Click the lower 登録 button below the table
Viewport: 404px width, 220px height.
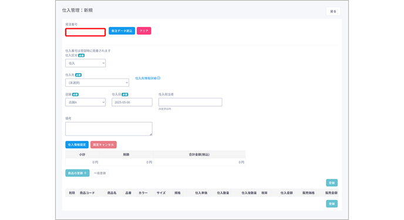pyautogui.click(x=332, y=204)
